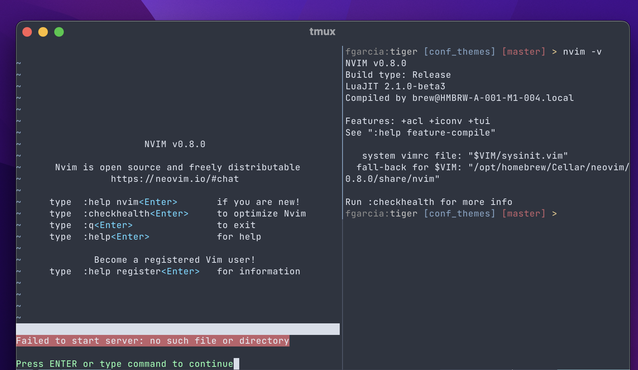The height and width of the screenshot is (370, 638).
Task: Click the ":q<Enter>" exit command hint
Action: [x=108, y=225]
